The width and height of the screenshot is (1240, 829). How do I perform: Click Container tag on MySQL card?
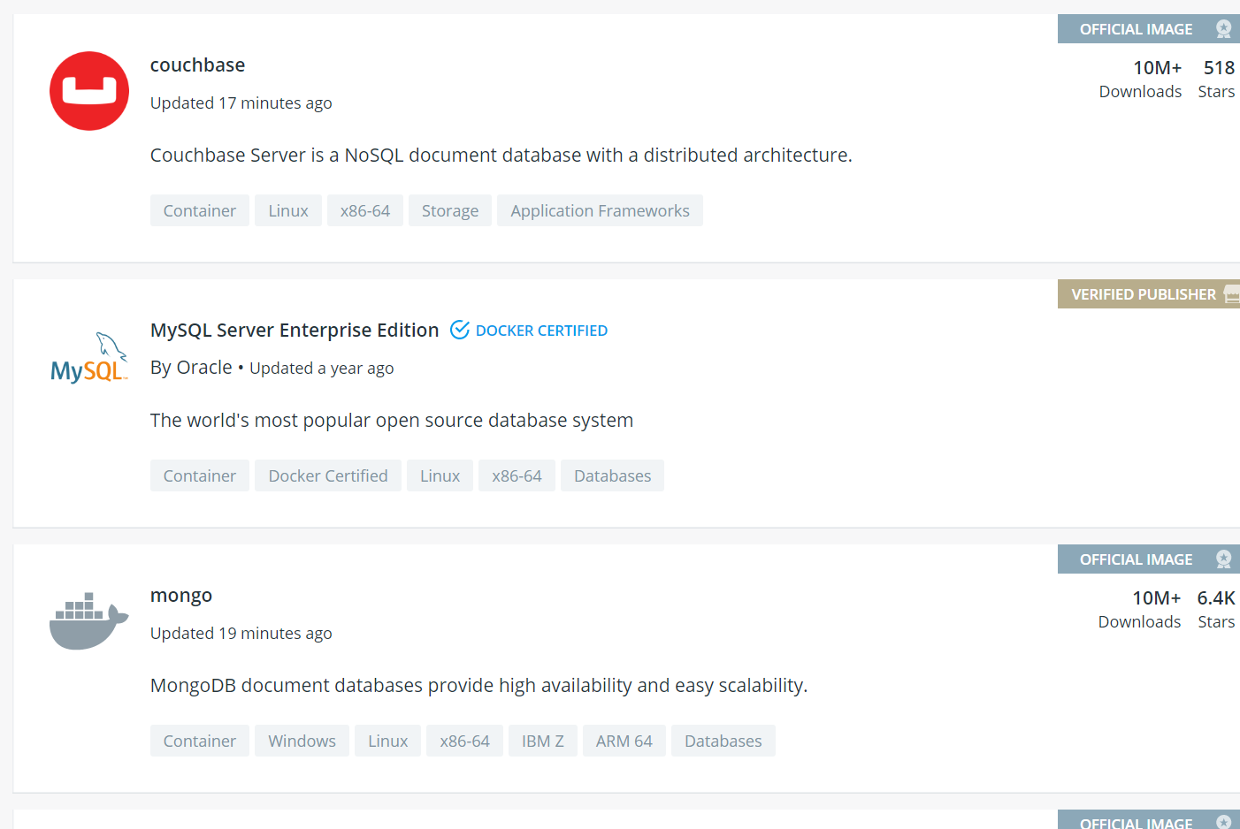[200, 475]
